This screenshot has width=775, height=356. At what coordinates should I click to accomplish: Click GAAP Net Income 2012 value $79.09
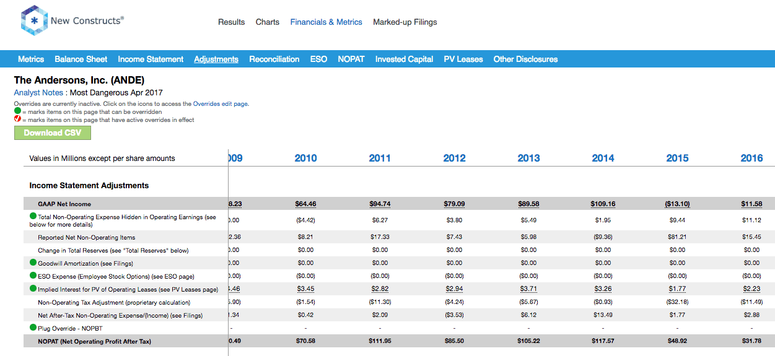click(454, 204)
